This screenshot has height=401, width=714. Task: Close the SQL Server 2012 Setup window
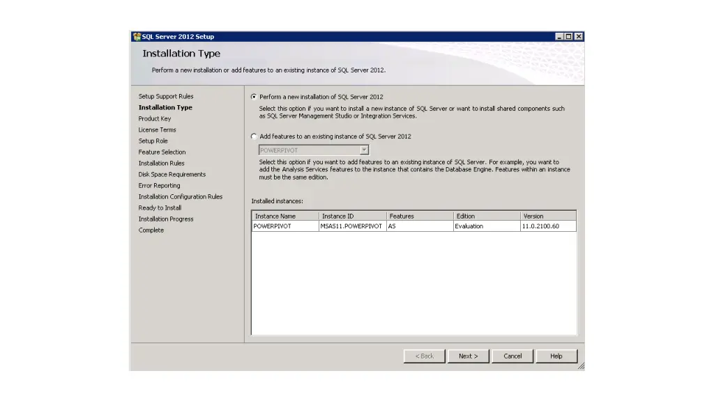pyautogui.click(x=579, y=37)
